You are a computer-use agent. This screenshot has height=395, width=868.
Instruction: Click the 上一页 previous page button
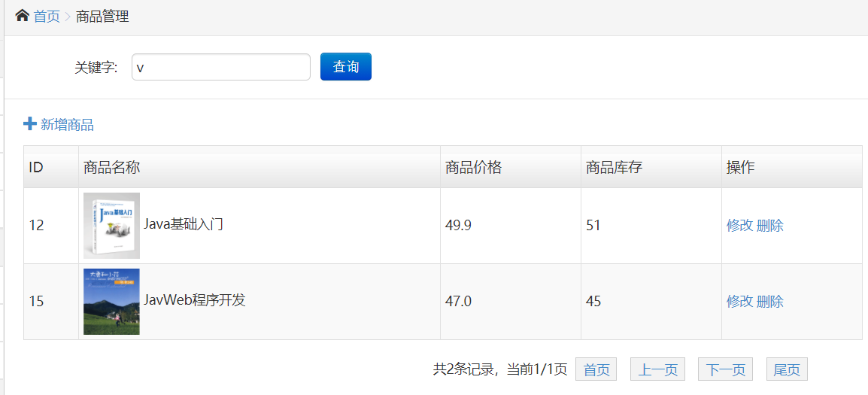coord(657,369)
